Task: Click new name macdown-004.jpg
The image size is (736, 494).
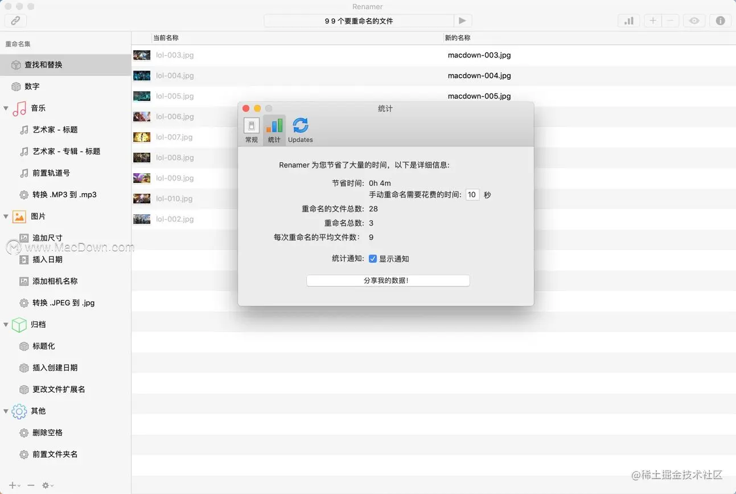Action: click(479, 76)
